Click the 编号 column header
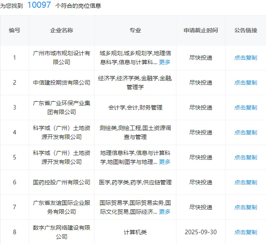This screenshot has width=266, height=244. [15, 30]
